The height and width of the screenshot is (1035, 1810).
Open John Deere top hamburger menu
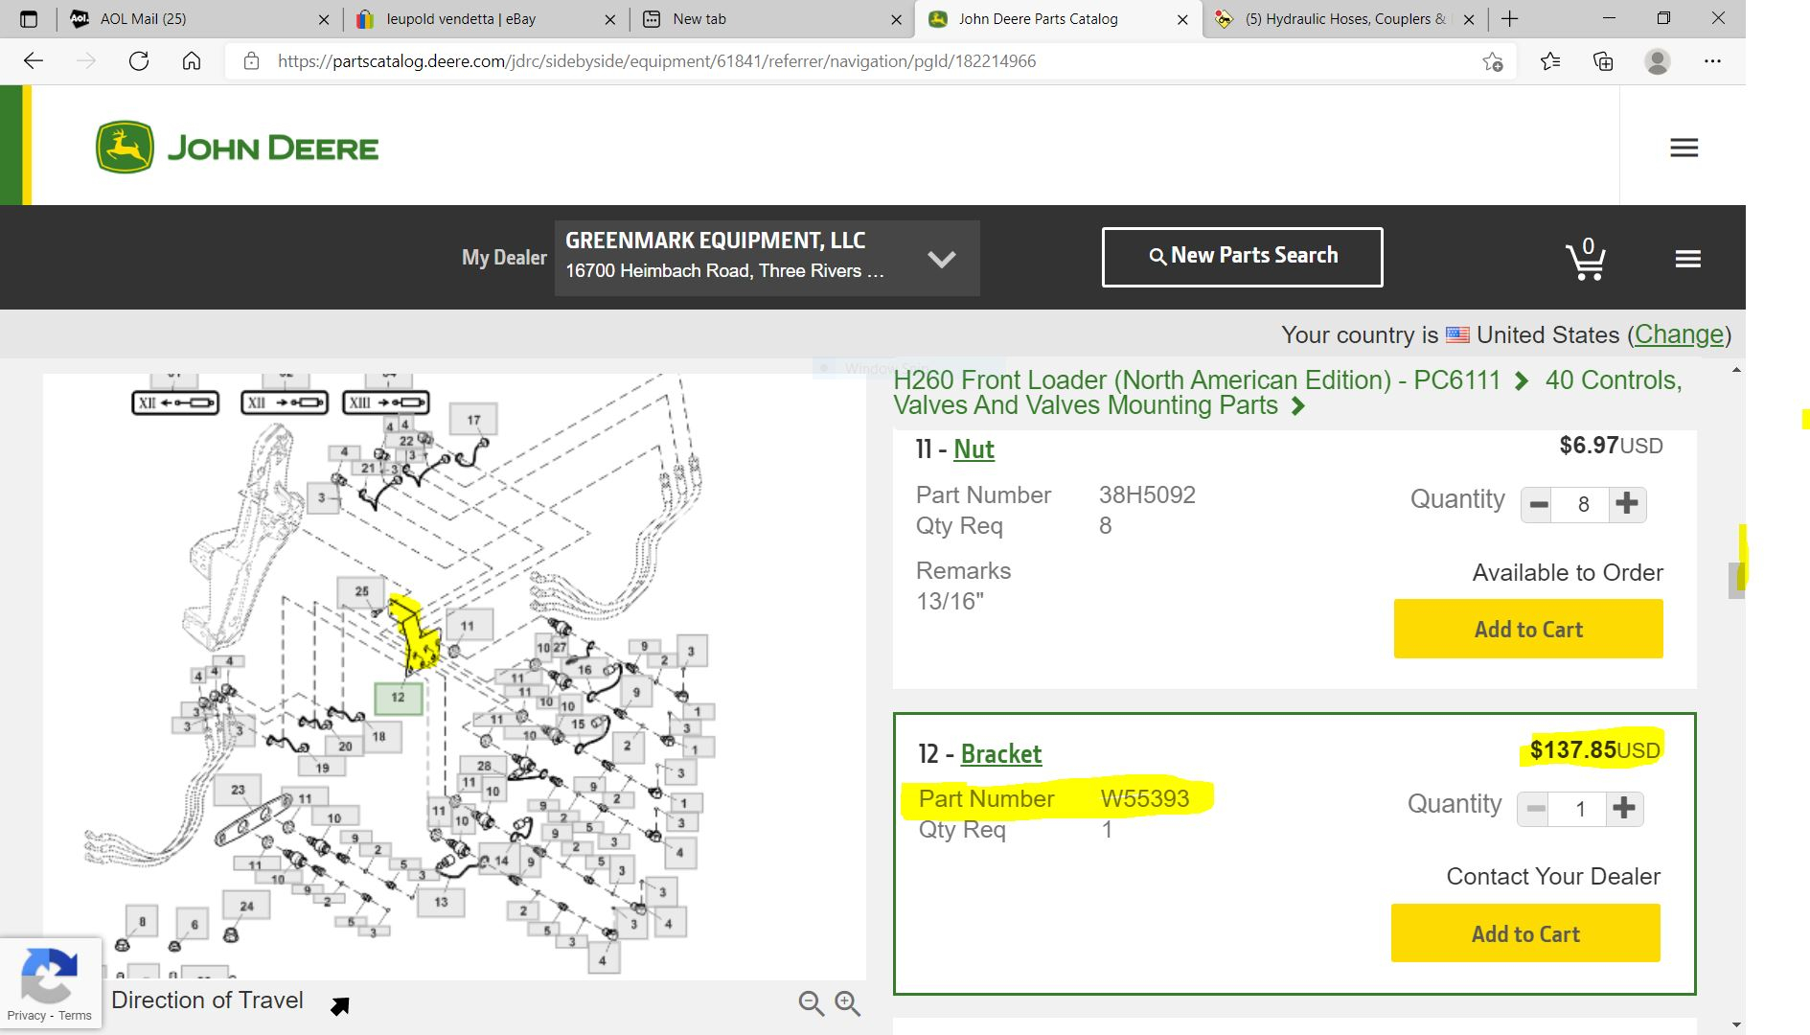[1684, 148]
